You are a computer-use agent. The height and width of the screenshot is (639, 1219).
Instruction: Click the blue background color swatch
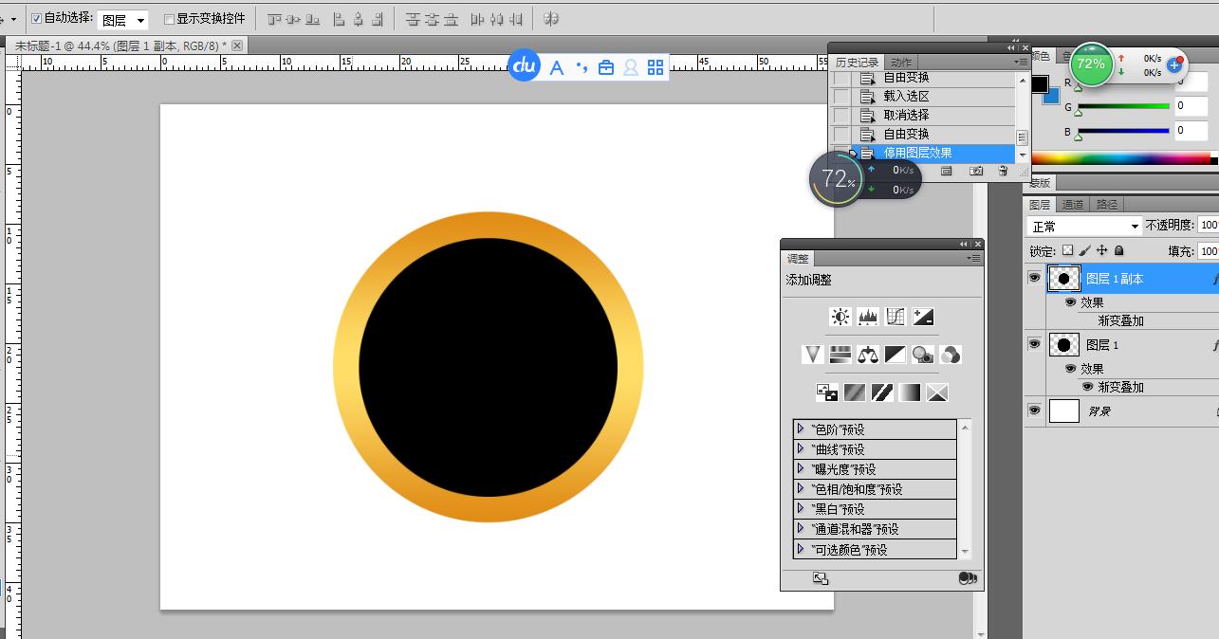(1051, 96)
